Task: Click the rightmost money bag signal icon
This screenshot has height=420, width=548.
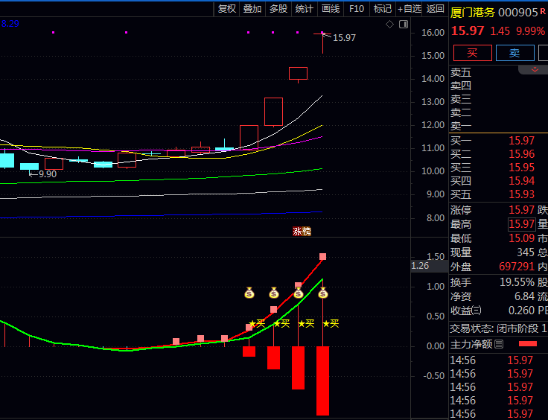Action: (x=322, y=293)
